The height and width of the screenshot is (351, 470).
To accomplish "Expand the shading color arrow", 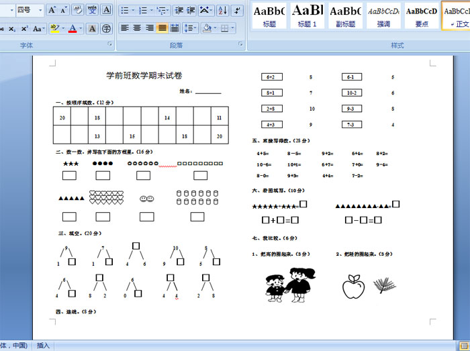I will click(216, 28).
